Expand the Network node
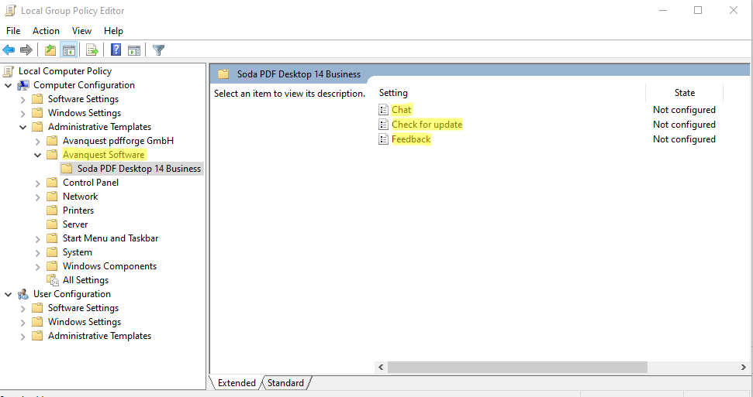Viewport: 753px width, 397px height. pos(38,197)
